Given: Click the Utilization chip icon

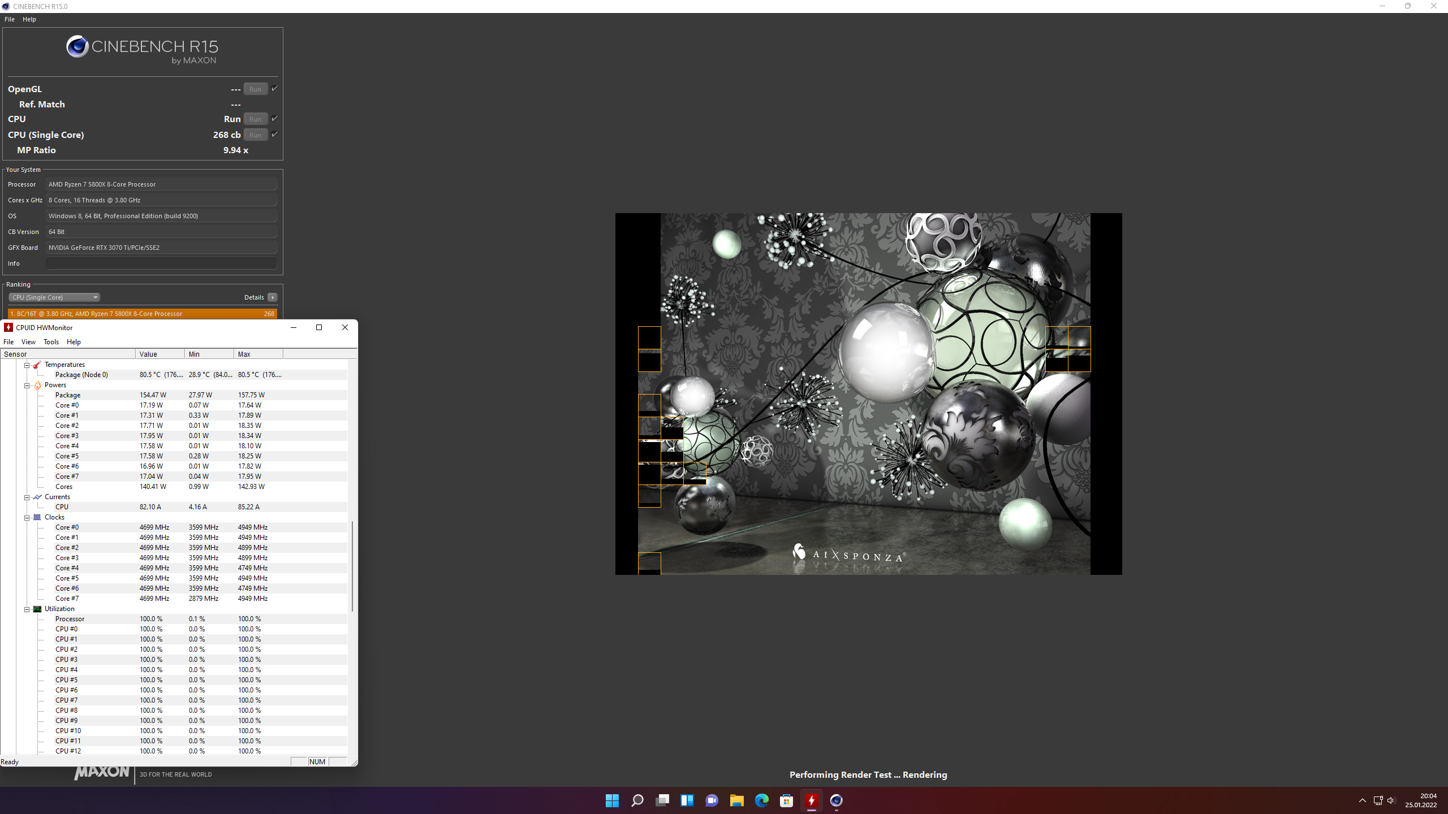Looking at the screenshot, I should click(x=37, y=609).
